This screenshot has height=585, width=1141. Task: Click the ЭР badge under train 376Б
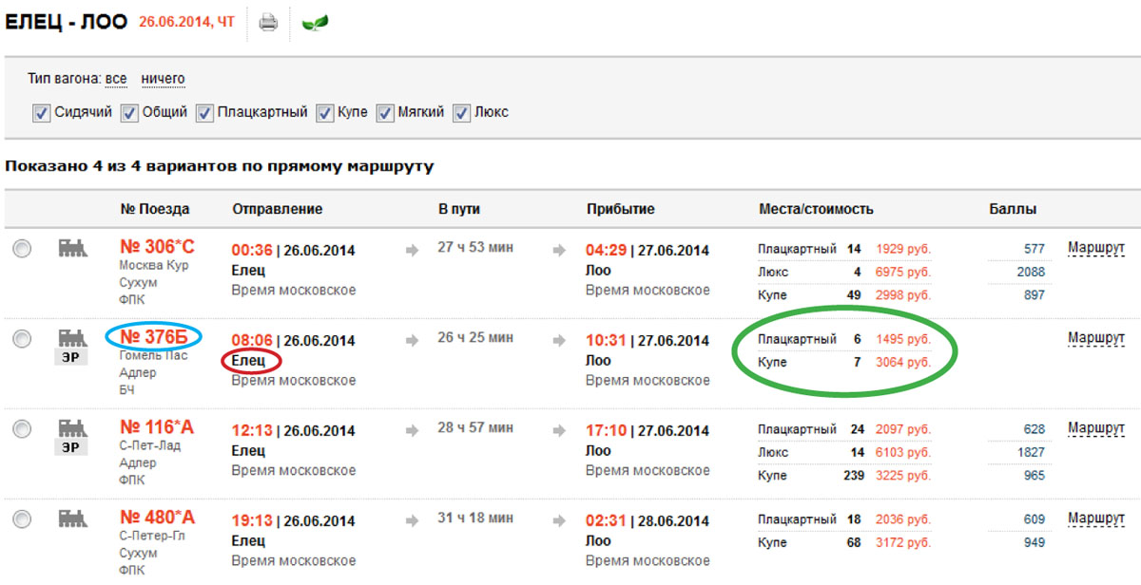[x=71, y=358]
